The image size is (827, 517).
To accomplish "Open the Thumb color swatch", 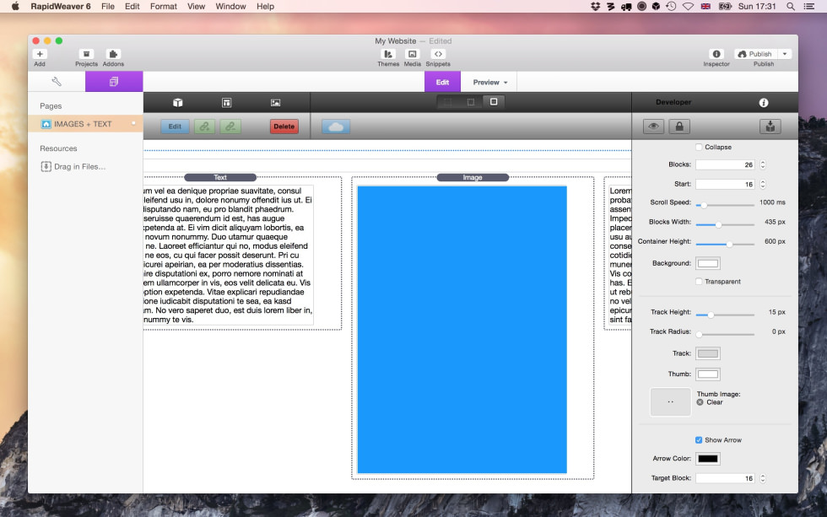I will (x=708, y=374).
